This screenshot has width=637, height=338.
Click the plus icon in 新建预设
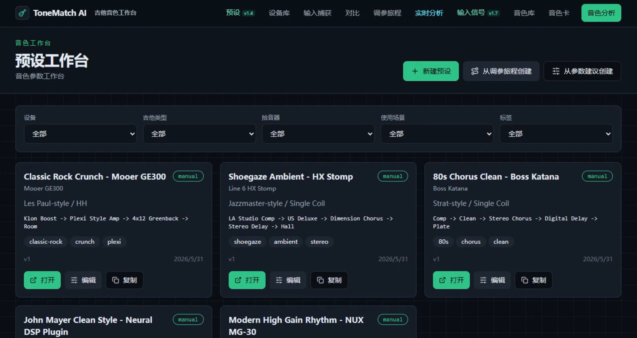415,71
